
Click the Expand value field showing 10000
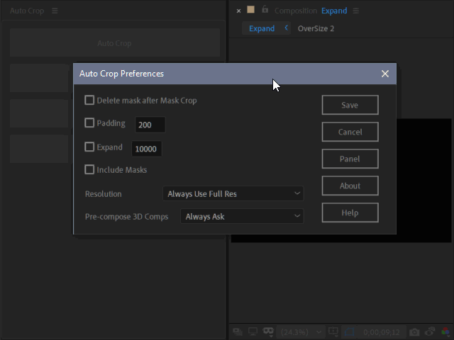tap(147, 149)
